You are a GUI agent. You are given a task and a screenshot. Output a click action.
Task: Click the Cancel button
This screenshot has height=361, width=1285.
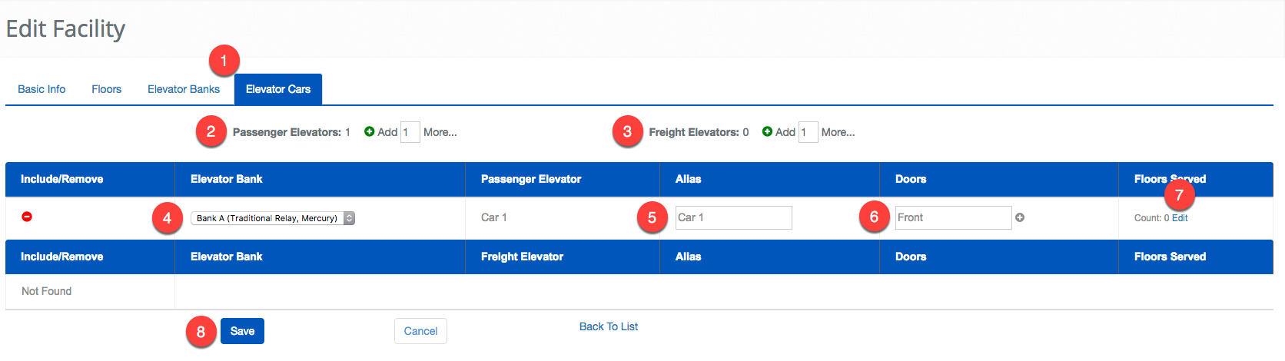(x=420, y=331)
